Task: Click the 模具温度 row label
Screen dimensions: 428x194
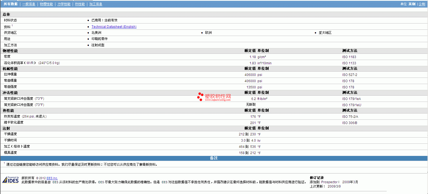Action: [10, 153]
